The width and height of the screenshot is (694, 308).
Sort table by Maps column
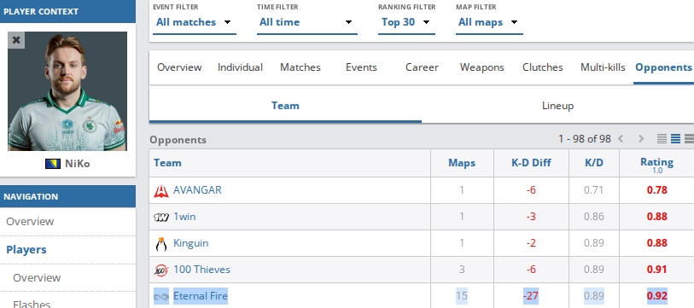point(462,163)
